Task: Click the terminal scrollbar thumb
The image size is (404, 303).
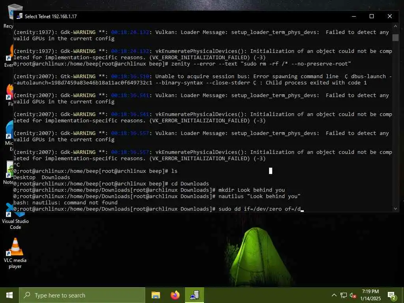Action: point(395,37)
